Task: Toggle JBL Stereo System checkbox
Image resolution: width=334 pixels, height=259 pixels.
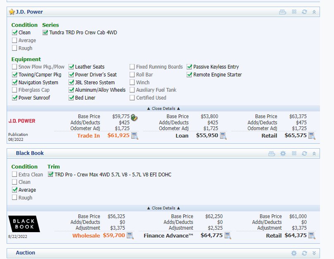Action: pyautogui.click(x=71, y=82)
